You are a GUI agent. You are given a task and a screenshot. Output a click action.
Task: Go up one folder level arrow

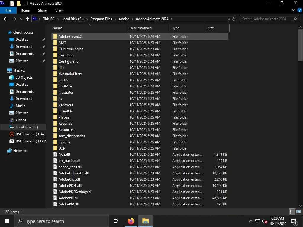28,19
